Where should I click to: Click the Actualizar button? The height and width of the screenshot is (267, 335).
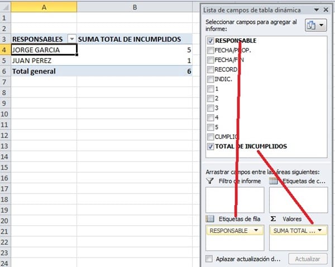308,259
